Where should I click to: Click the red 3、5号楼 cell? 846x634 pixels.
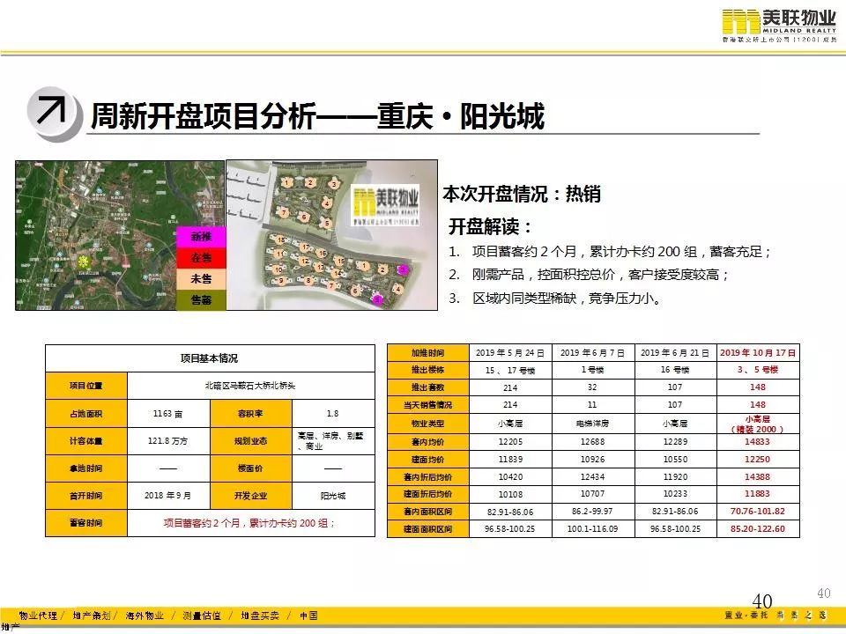click(x=758, y=371)
